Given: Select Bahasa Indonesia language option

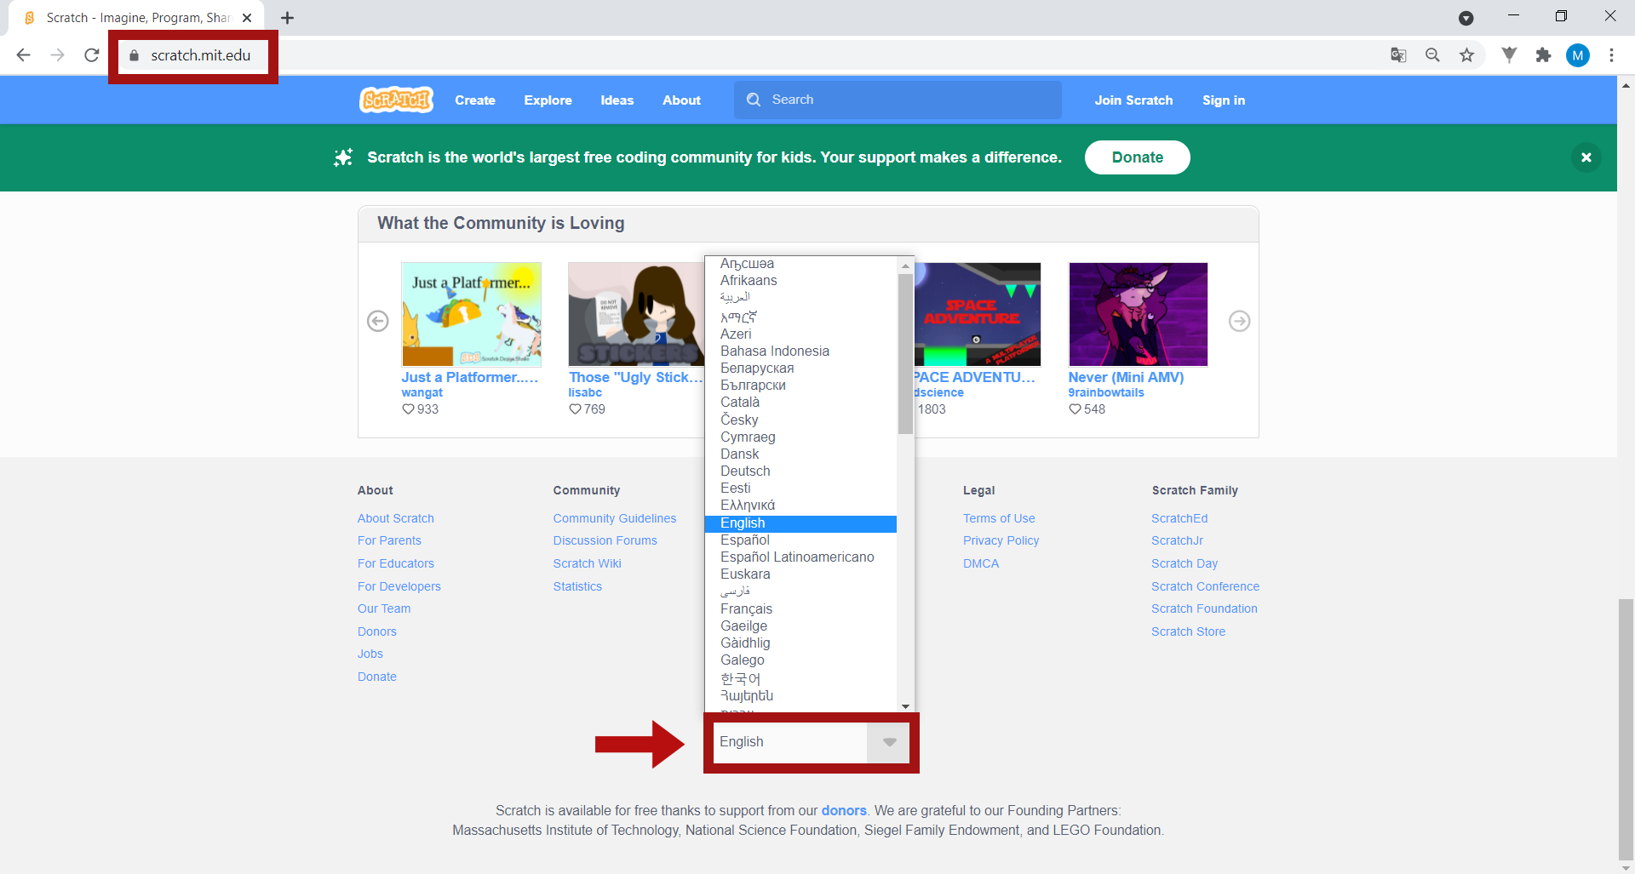Looking at the screenshot, I should click(800, 351).
